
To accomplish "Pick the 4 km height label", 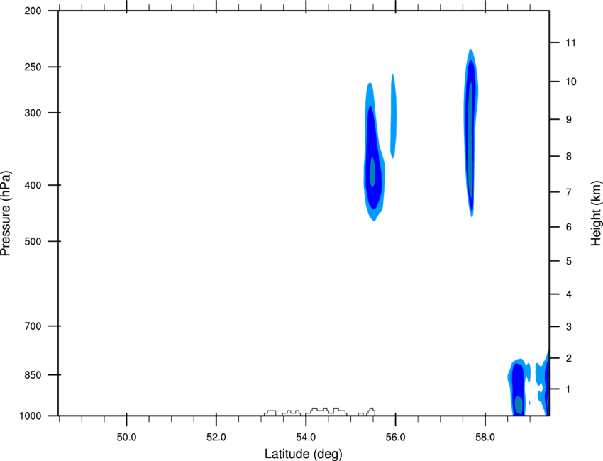I will coord(569,294).
